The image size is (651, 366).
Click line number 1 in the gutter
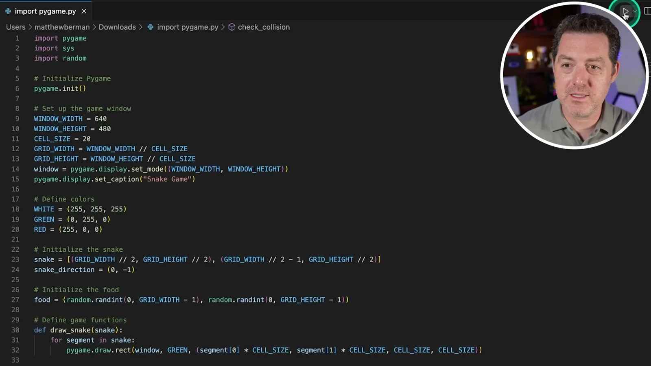pos(17,38)
